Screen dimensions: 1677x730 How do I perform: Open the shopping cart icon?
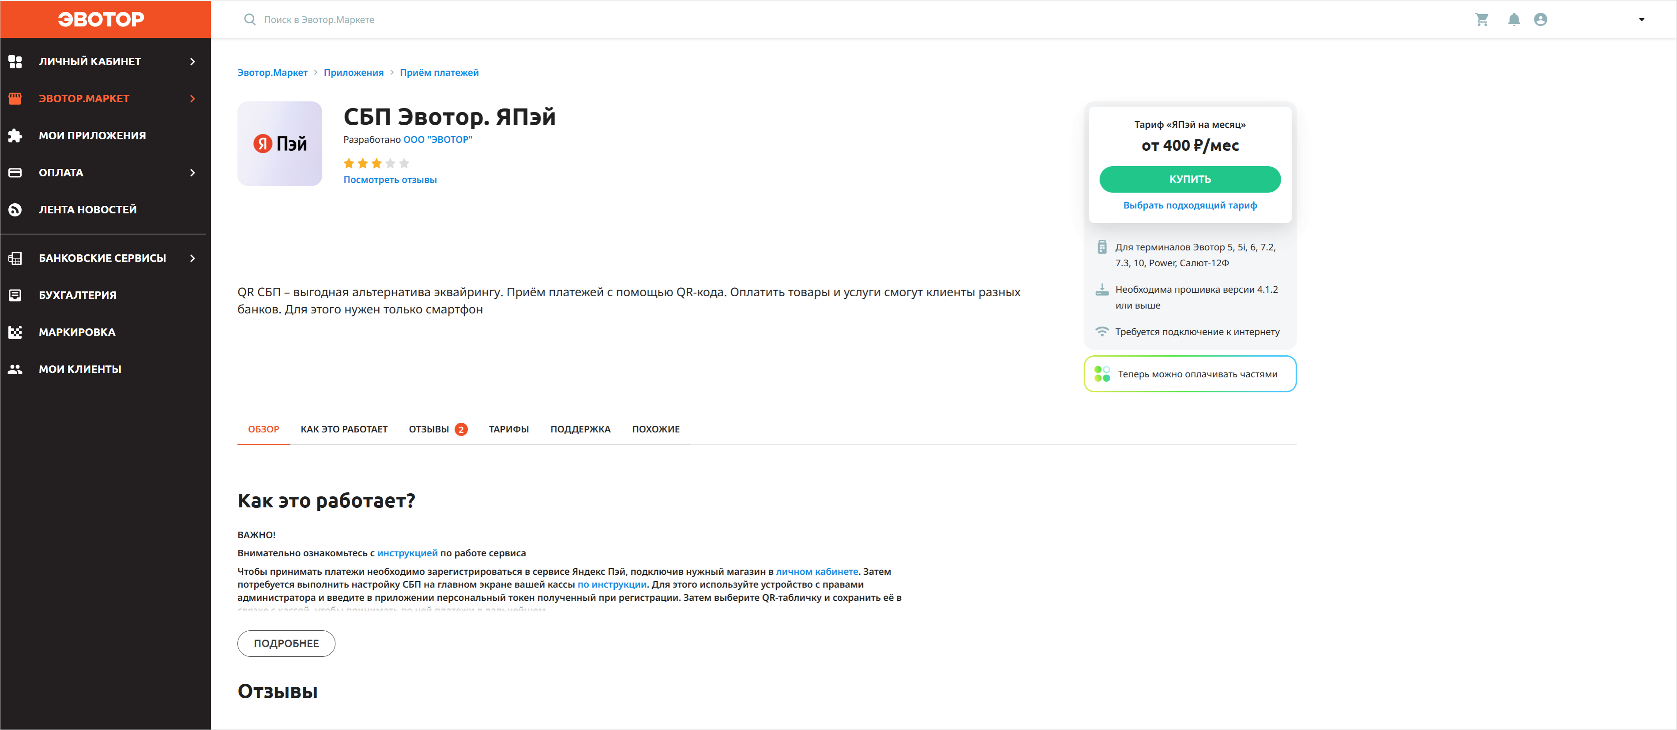(x=1481, y=19)
